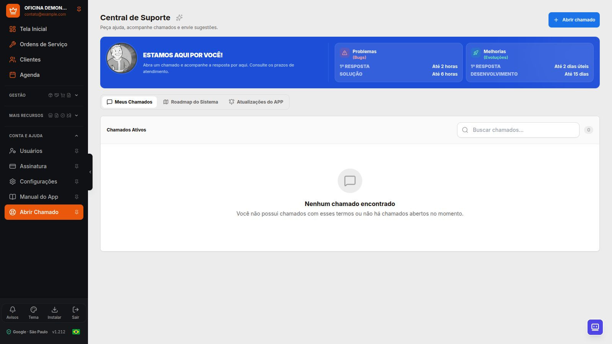Click the Brazil flag language icon
This screenshot has height=344, width=612.
click(76, 332)
